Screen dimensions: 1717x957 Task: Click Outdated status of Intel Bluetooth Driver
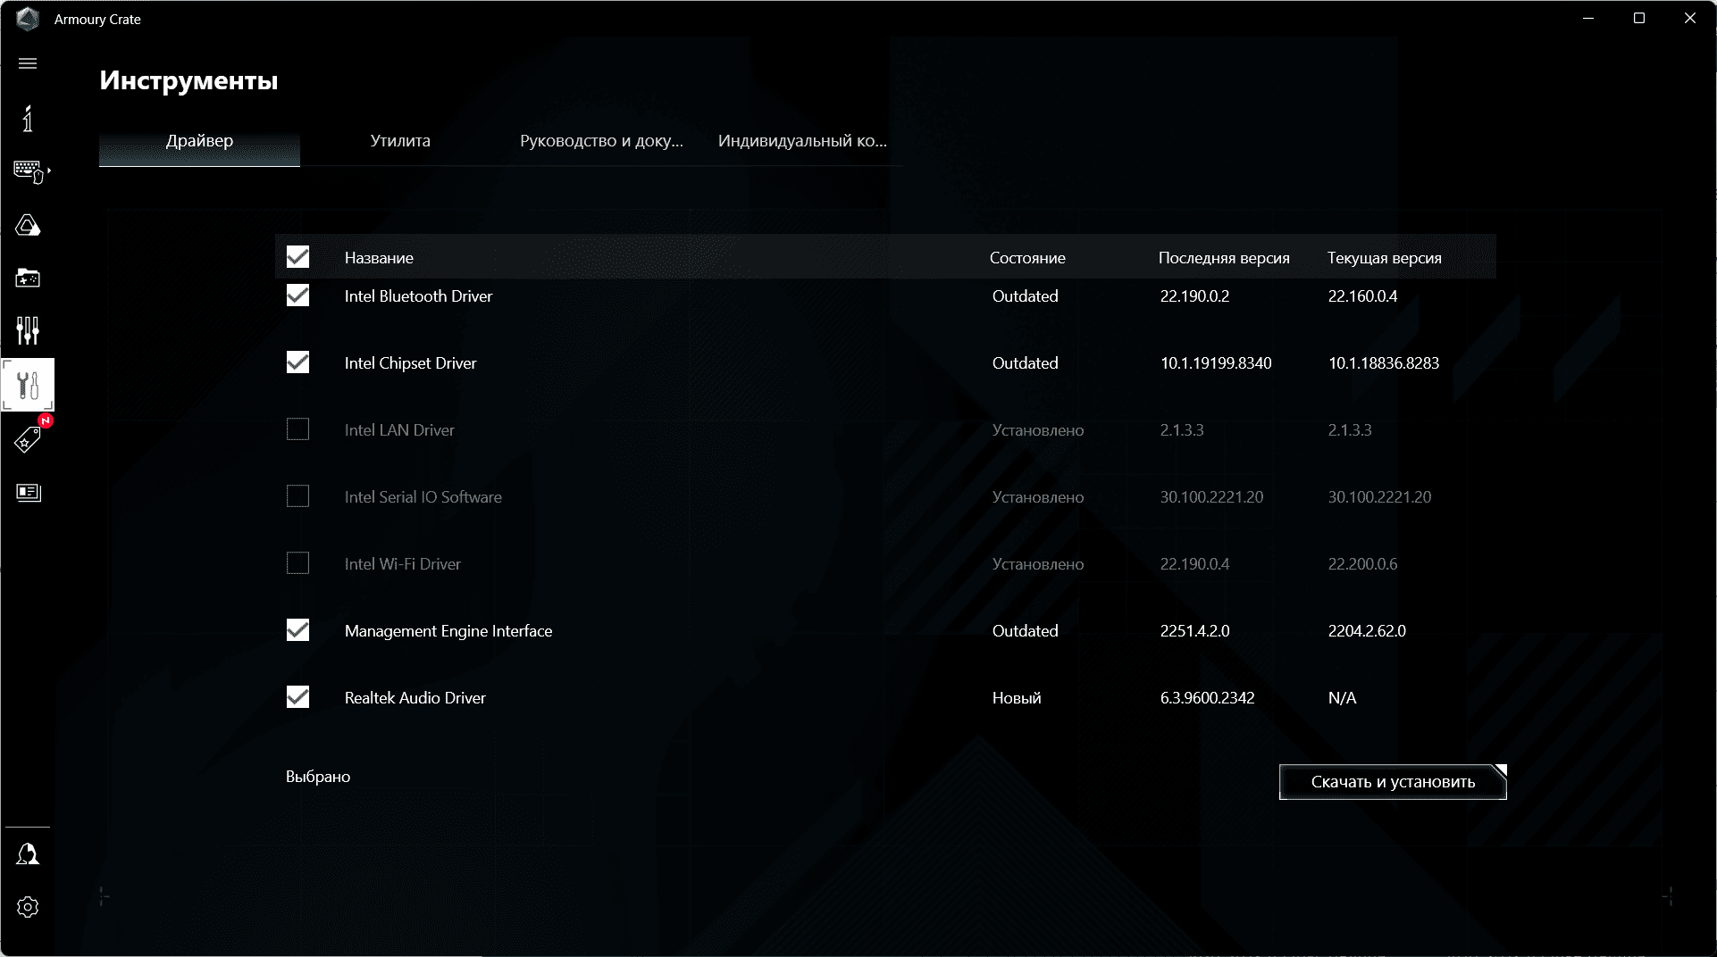point(1025,296)
